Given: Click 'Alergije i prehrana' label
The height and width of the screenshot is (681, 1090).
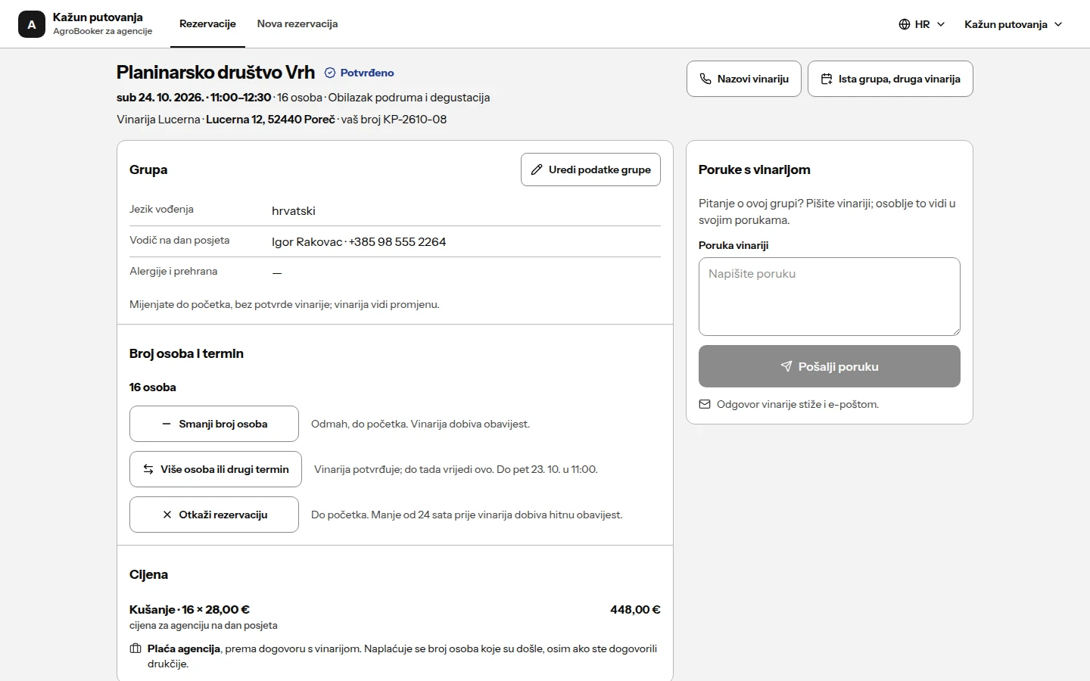Looking at the screenshot, I should click(173, 271).
